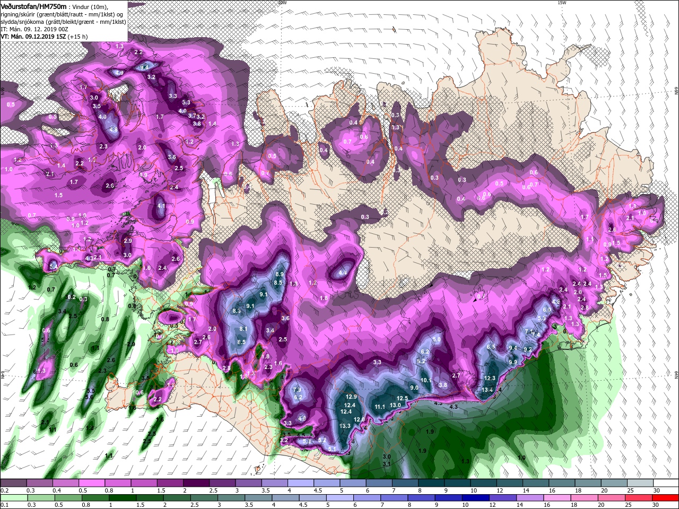Click the 0.2 label in the purple legend row
This screenshot has height=509, width=679.
[x=4, y=491]
